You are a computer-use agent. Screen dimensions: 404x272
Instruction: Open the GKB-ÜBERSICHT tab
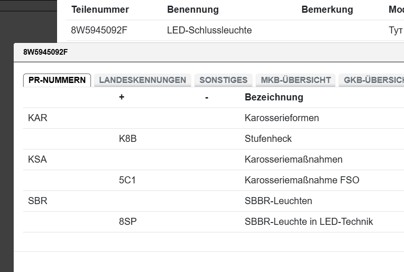click(372, 80)
